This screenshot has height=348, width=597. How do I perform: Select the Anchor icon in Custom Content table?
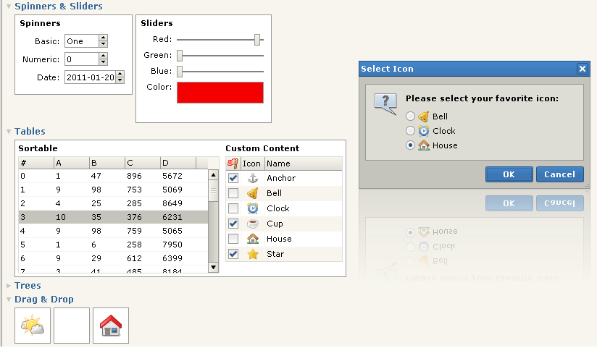click(253, 178)
